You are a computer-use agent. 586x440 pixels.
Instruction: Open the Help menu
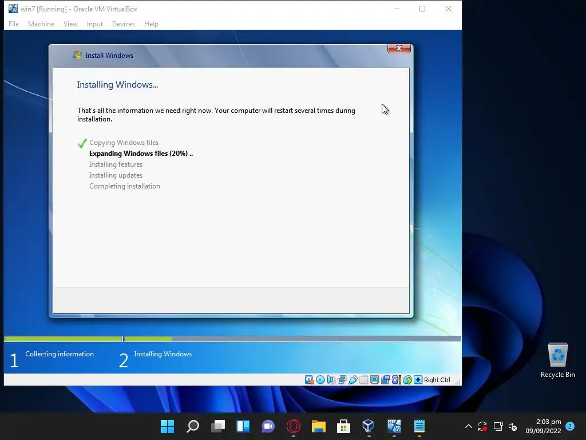(x=151, y=24)
